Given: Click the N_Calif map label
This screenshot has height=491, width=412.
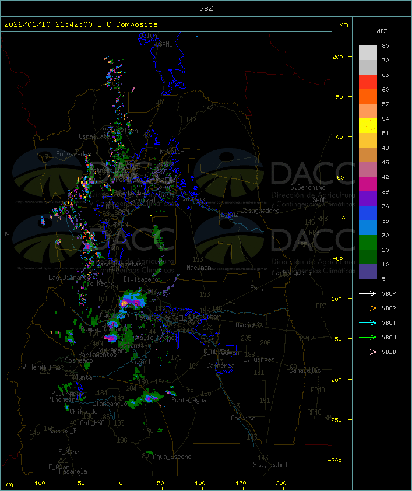Looking at the screenshot, I should coord(172,152).
